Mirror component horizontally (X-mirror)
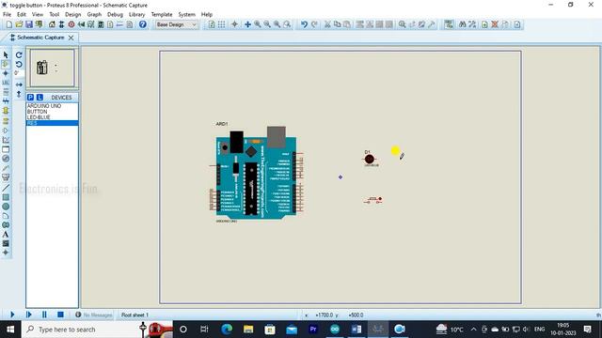The image size is (602, 338). 19,84
